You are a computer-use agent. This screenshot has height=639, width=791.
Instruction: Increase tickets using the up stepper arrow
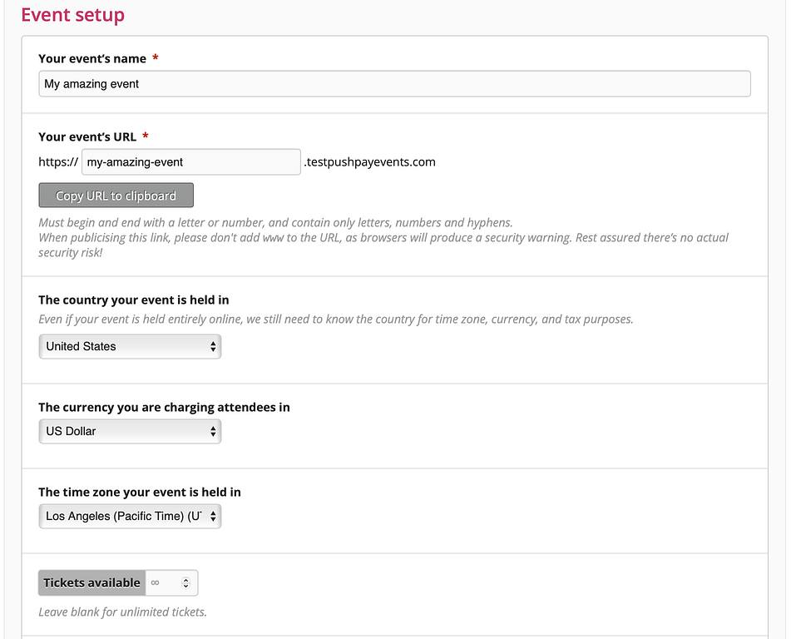click(185, 579)
